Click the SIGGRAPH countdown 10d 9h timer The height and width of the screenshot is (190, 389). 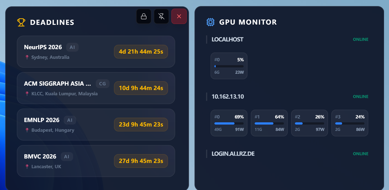point(141,88)
